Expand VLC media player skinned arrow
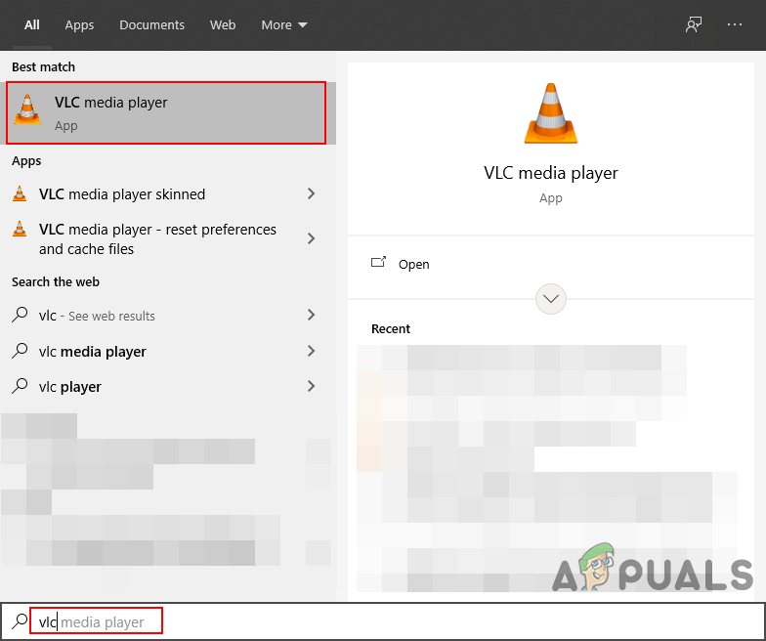 point(311,193)
